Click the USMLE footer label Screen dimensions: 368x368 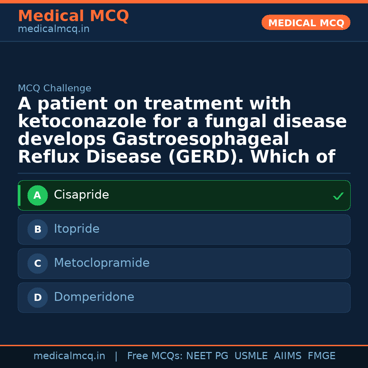point(251,356)
